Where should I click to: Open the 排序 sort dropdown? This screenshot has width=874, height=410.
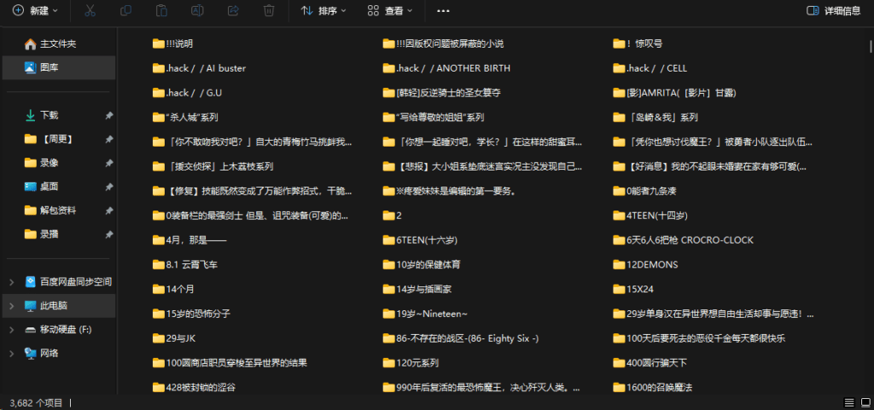(323, 11)
